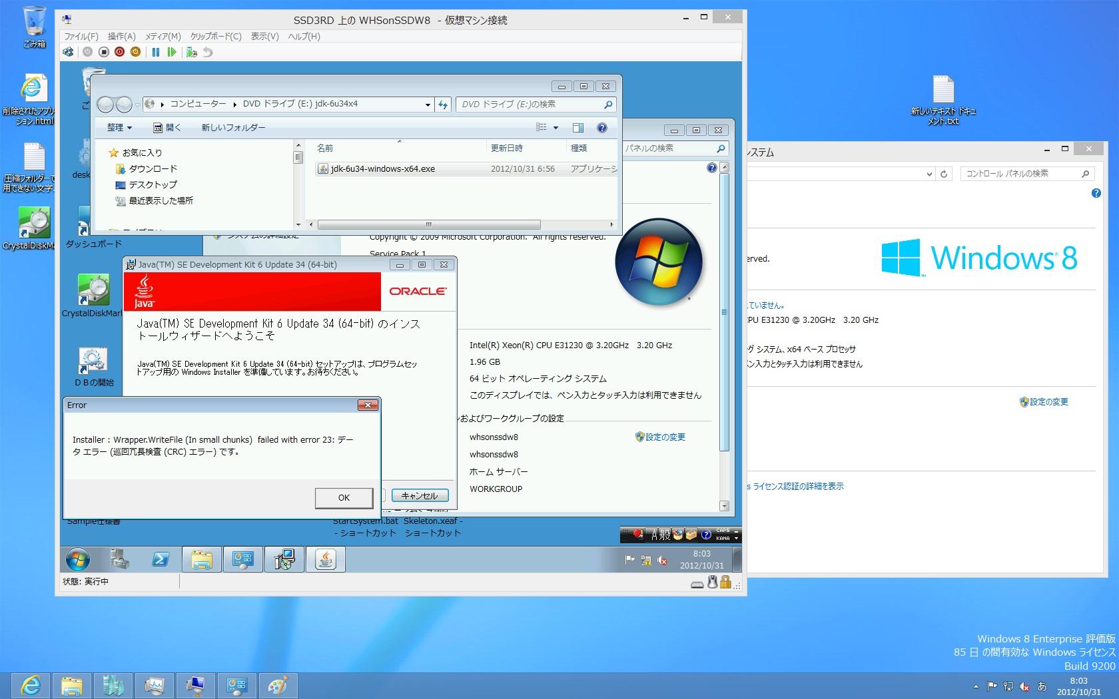Click 設定の変更 link in guest system window
This screenshot has height=699, width=1119.
pyautogui.click(x=660, y=437)
